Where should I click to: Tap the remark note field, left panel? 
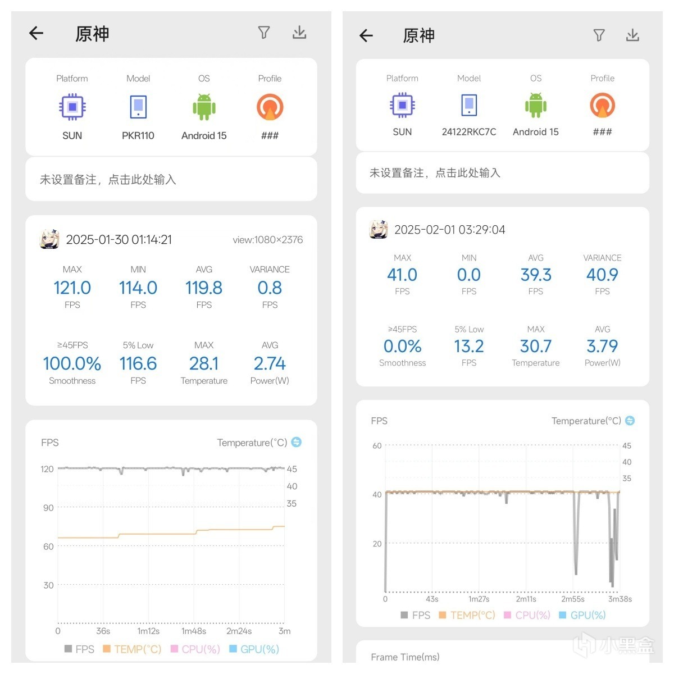pos(171,179)
